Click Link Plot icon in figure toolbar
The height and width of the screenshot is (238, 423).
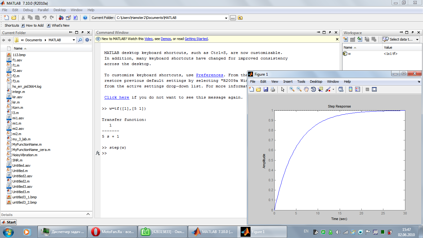pyautogui.click(x=341, y=89)
